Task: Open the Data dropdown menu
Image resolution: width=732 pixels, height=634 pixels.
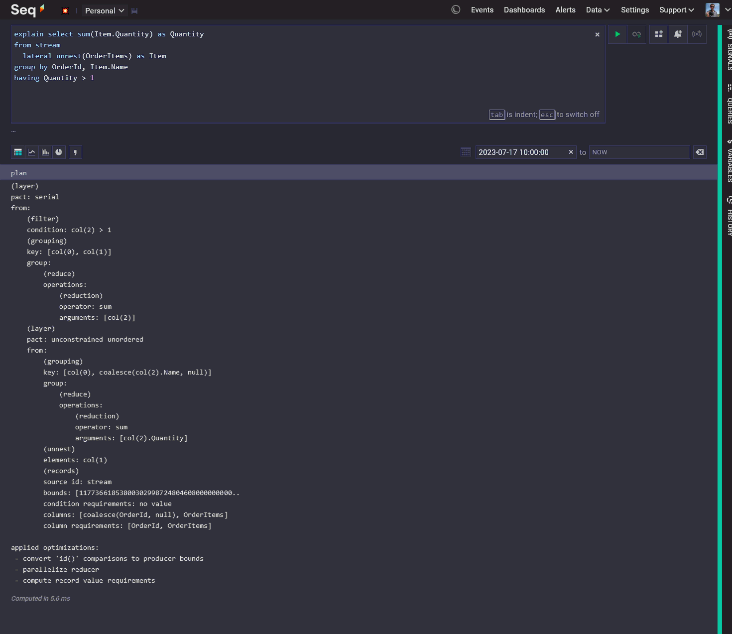Action: tap(598, 10)
